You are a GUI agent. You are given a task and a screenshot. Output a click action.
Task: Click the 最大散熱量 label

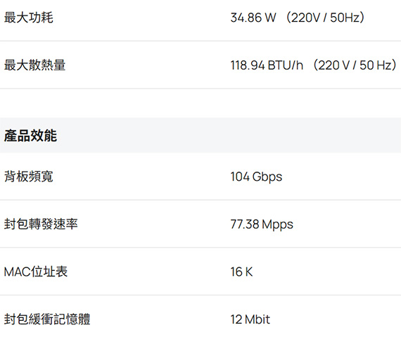34,65
